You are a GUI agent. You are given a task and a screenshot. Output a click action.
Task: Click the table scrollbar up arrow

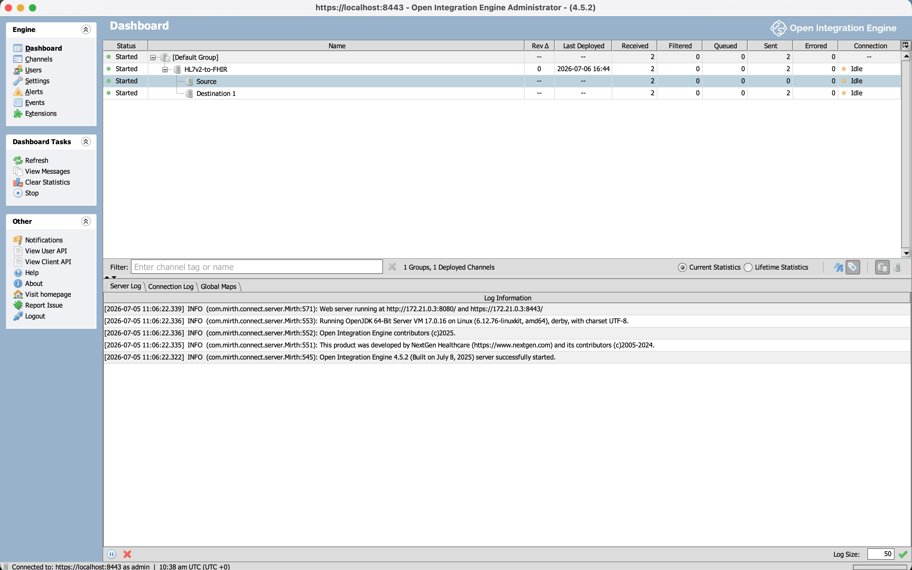pyautogui.click(x=906, y=56)
